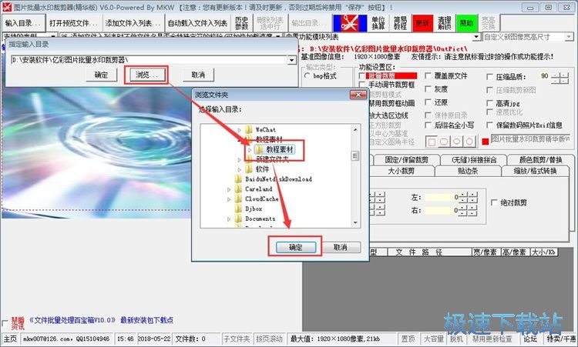Click the red 更新 update button
The image size is (578, 347).
(422, 23)
